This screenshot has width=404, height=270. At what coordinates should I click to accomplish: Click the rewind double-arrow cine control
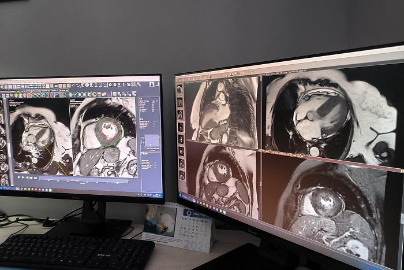tap(35, 178)
